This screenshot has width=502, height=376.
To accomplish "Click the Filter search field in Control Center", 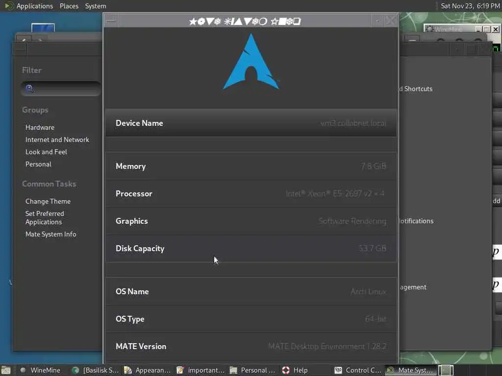I will [x=60, y=88].
